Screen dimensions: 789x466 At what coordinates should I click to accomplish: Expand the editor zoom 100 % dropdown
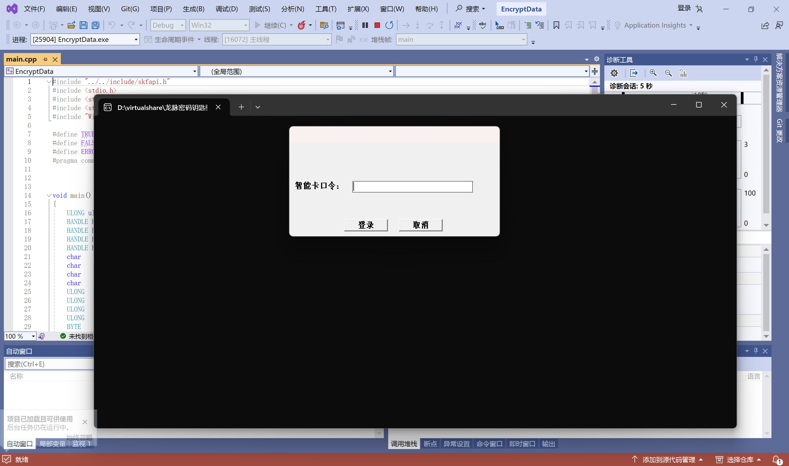(33, 336)
